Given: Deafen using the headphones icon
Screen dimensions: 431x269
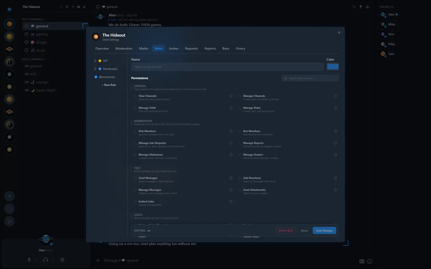Looking at the screenshot, I should [x=46, y=260].
